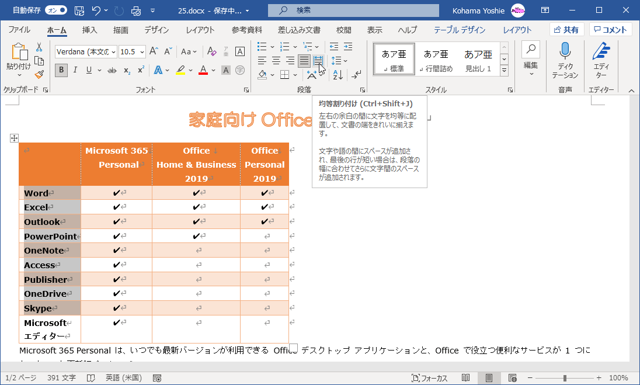The width and height of the screenshot is (640, 385).
Task: Activate the Format Painter brush
Action: (39, 74)
